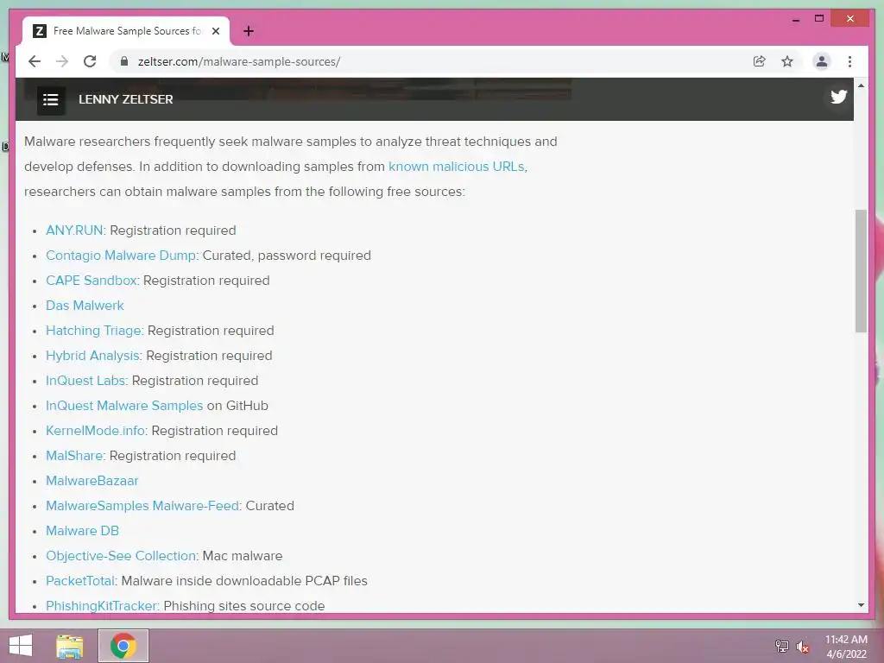Open the Chrome profile avatar icon

coord(822,61)
